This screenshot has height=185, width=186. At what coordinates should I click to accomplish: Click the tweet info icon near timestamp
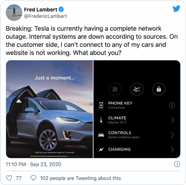[x=177, y=164]
